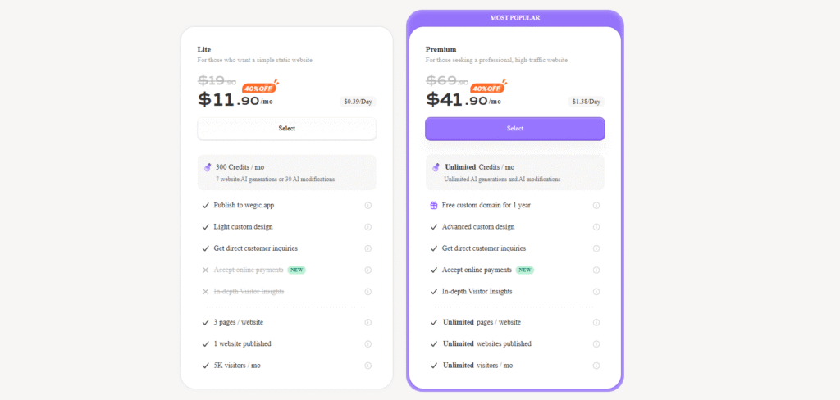The width and height of the screenshot is (840, 400).
Task: Click info icon for Lite Accept online payments
Action: 368,270
